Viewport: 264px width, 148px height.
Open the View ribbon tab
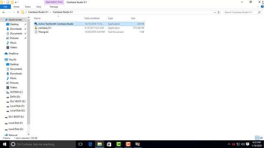tap(38, 7)
